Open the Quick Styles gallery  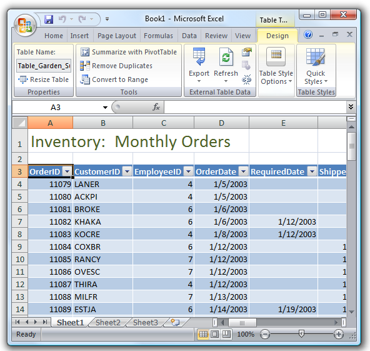316,66
